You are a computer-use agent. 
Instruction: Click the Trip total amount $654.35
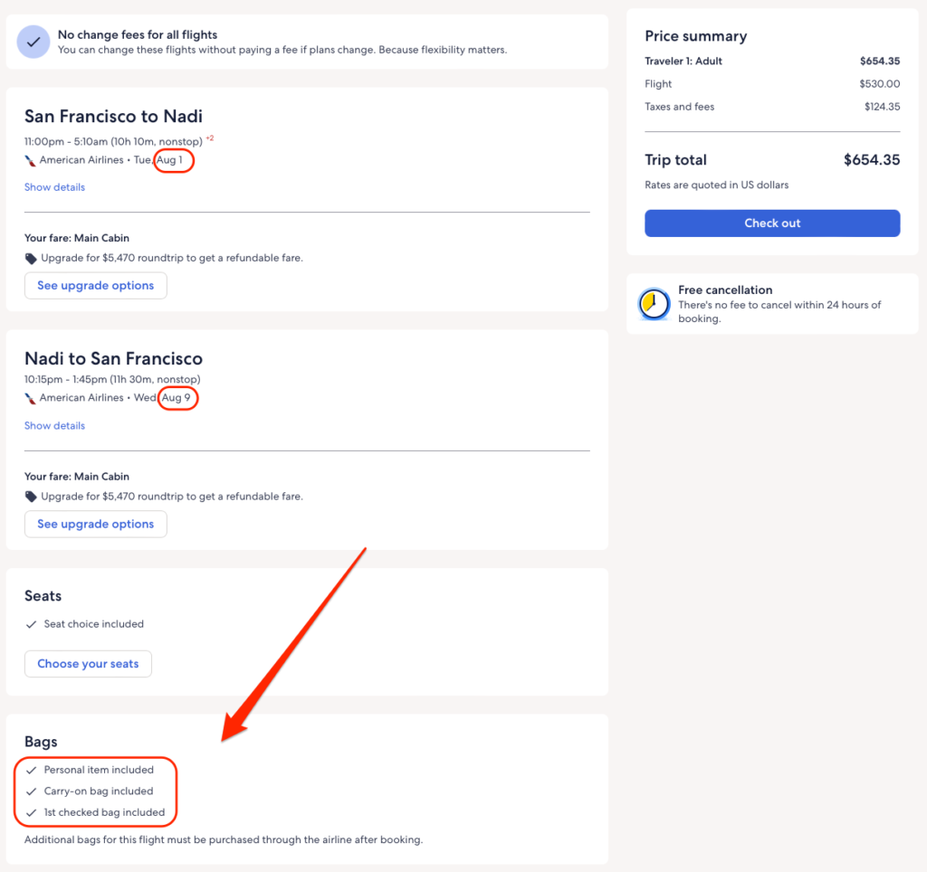(871, 160)
